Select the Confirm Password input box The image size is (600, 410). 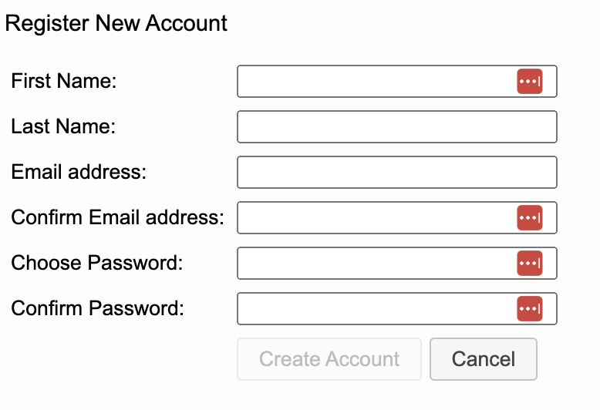click(x=397, y=308)
